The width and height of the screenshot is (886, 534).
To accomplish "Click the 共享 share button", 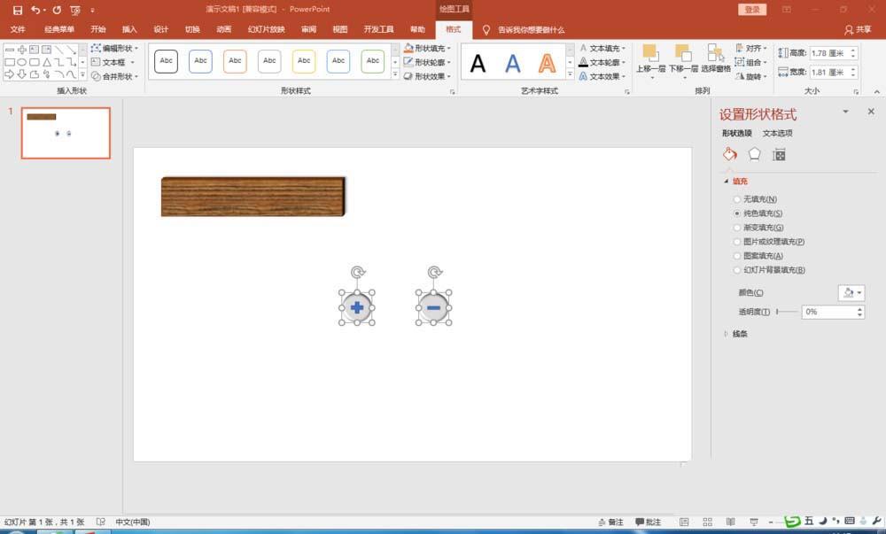I will point(858,29).
